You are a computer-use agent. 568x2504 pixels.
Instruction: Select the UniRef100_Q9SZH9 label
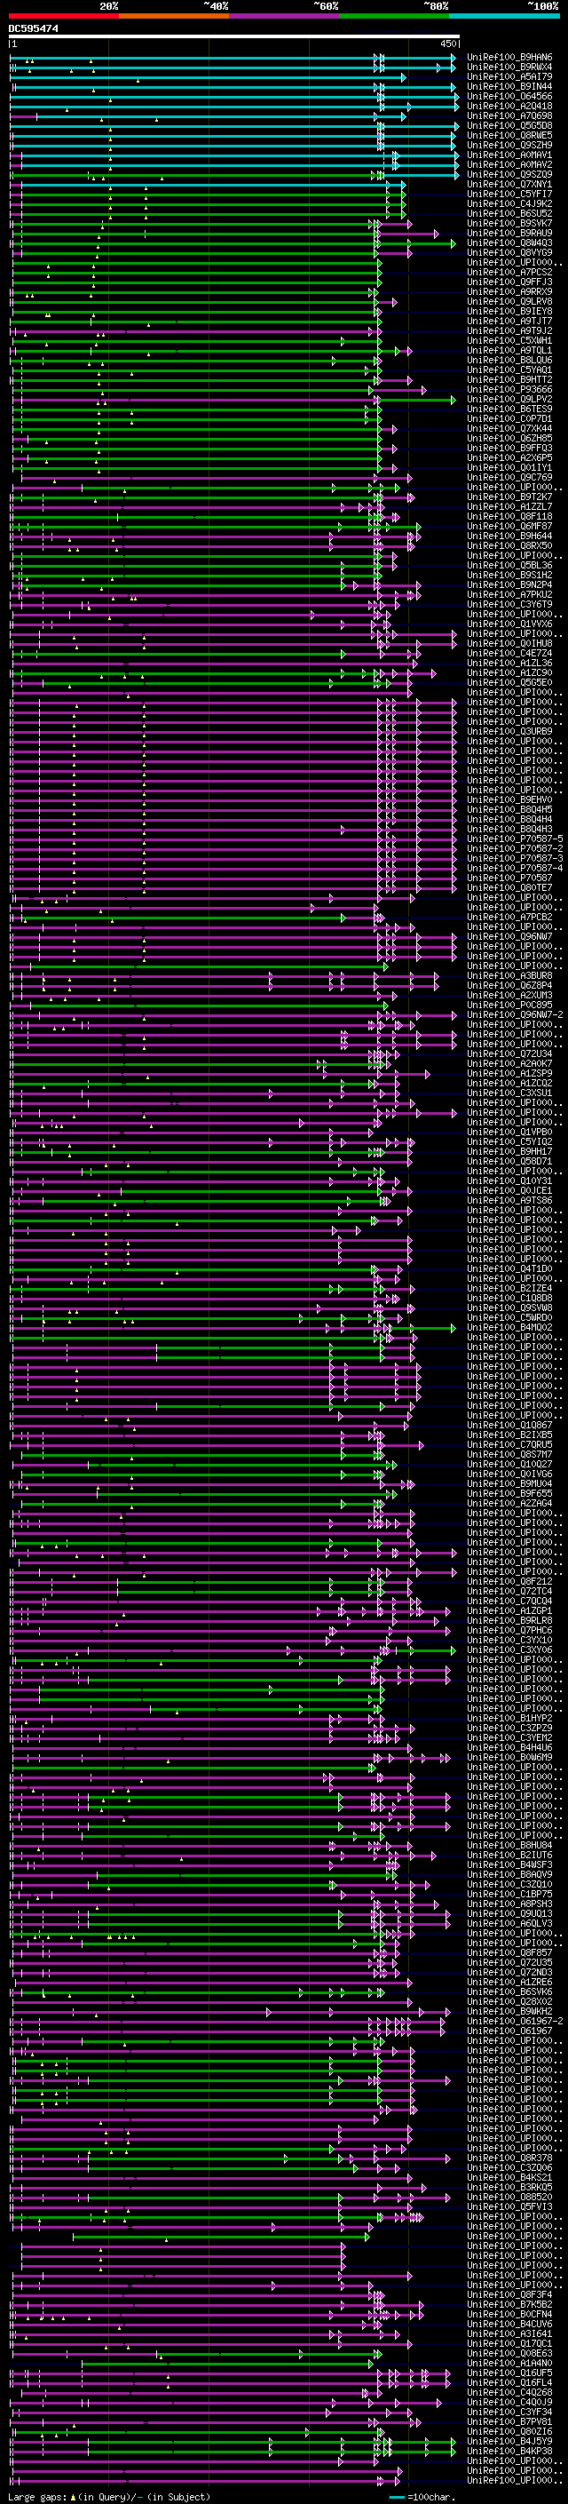click(509, 145)
